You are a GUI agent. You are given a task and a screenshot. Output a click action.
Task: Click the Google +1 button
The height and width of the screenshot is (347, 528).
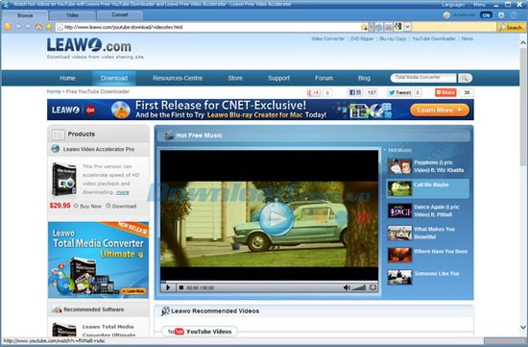(314, 92)
